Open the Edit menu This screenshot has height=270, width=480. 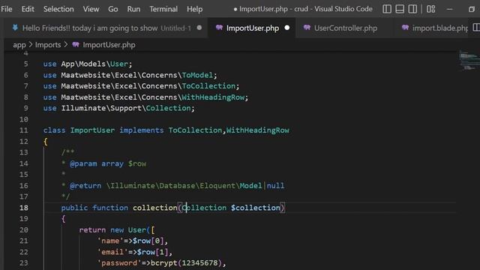click(28, 9)
